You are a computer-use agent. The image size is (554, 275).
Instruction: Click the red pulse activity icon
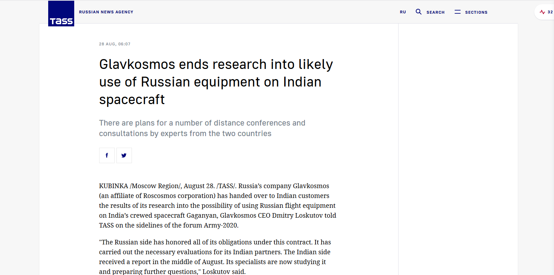point(542,12)
